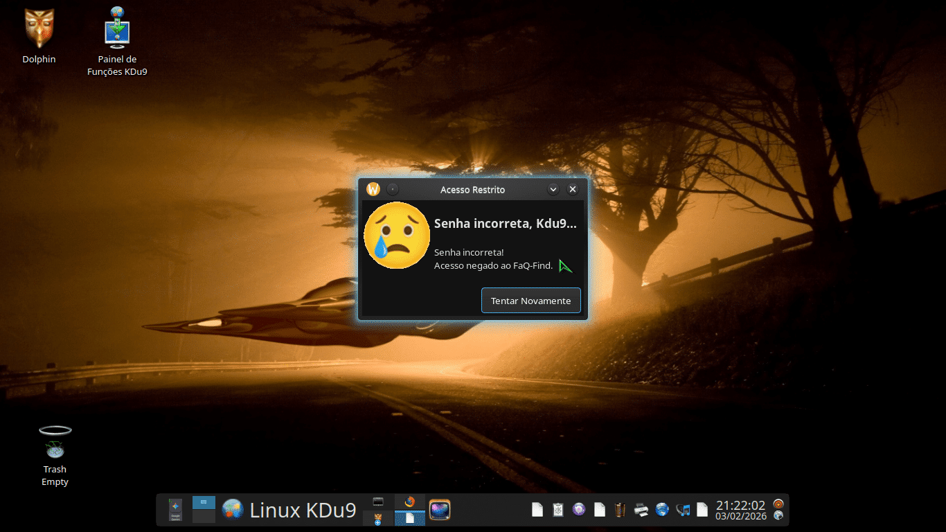Switch to the top virtual desktop in pager
The width and height of the screenshot is (946, 532).
point(204,502)
